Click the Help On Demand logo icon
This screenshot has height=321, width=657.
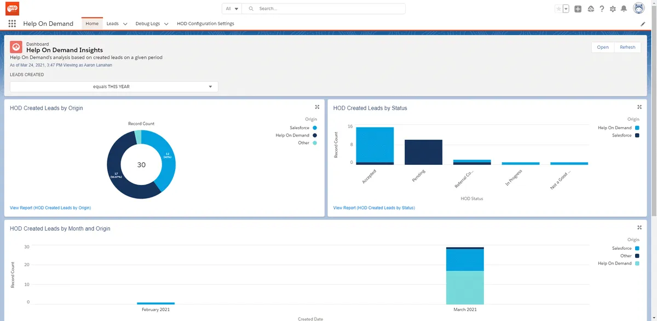12,9
